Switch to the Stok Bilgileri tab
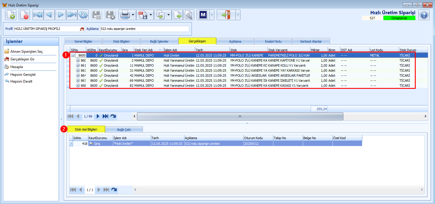 tap(121, 41)
